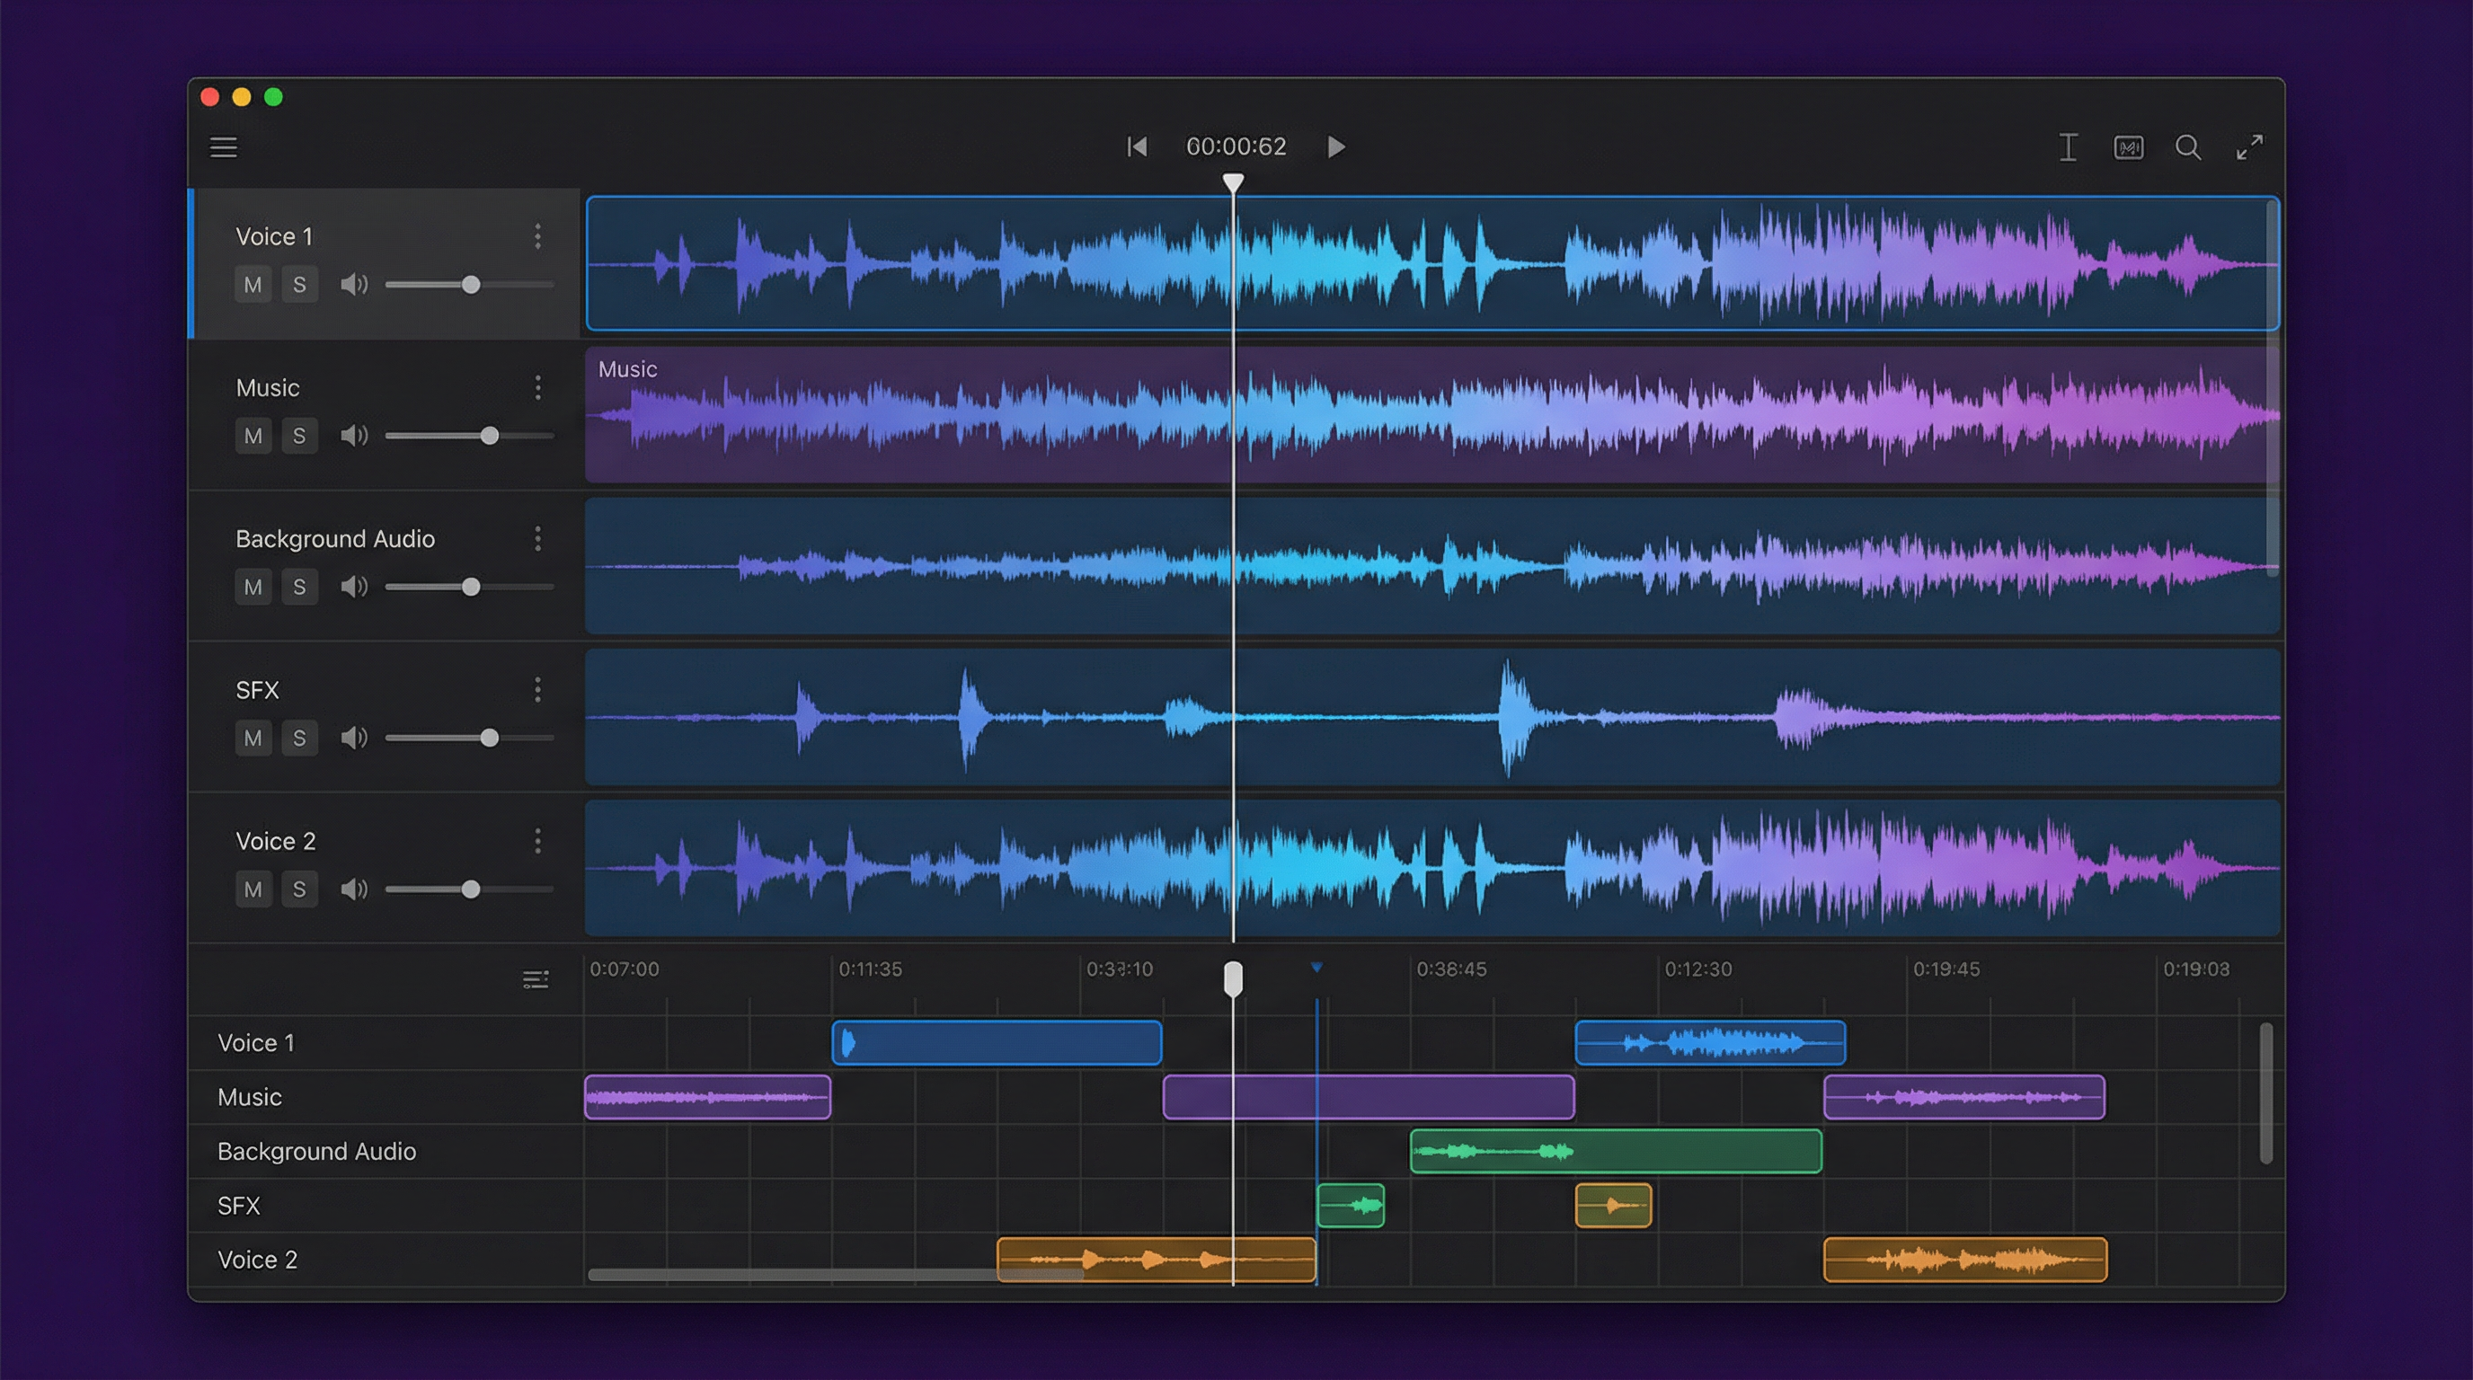Select the text editing tool in the toolbar

[x=2069, y=146]
